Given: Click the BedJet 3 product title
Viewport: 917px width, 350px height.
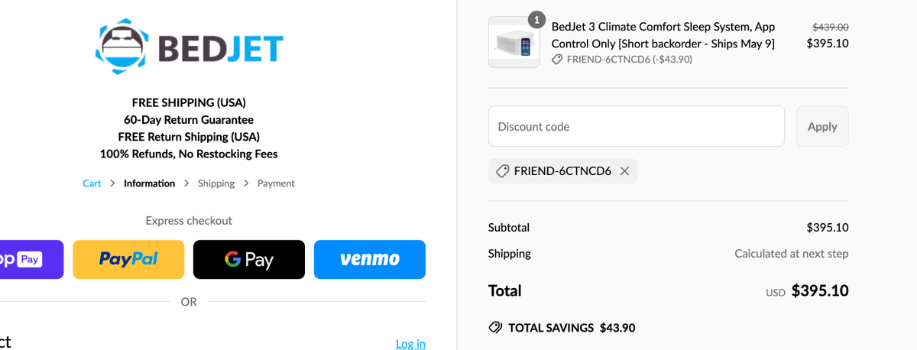Looking at the screenshot, I should point(663,35).
